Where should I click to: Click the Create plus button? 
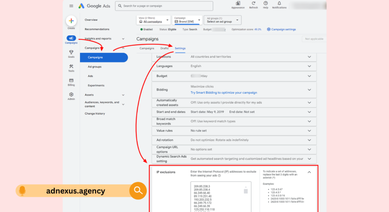coord(71,21)
